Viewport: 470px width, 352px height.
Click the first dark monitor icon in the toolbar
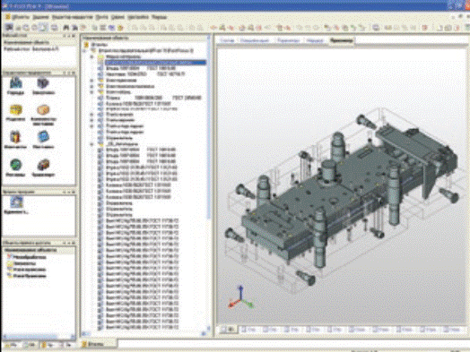tap(10, 27)
